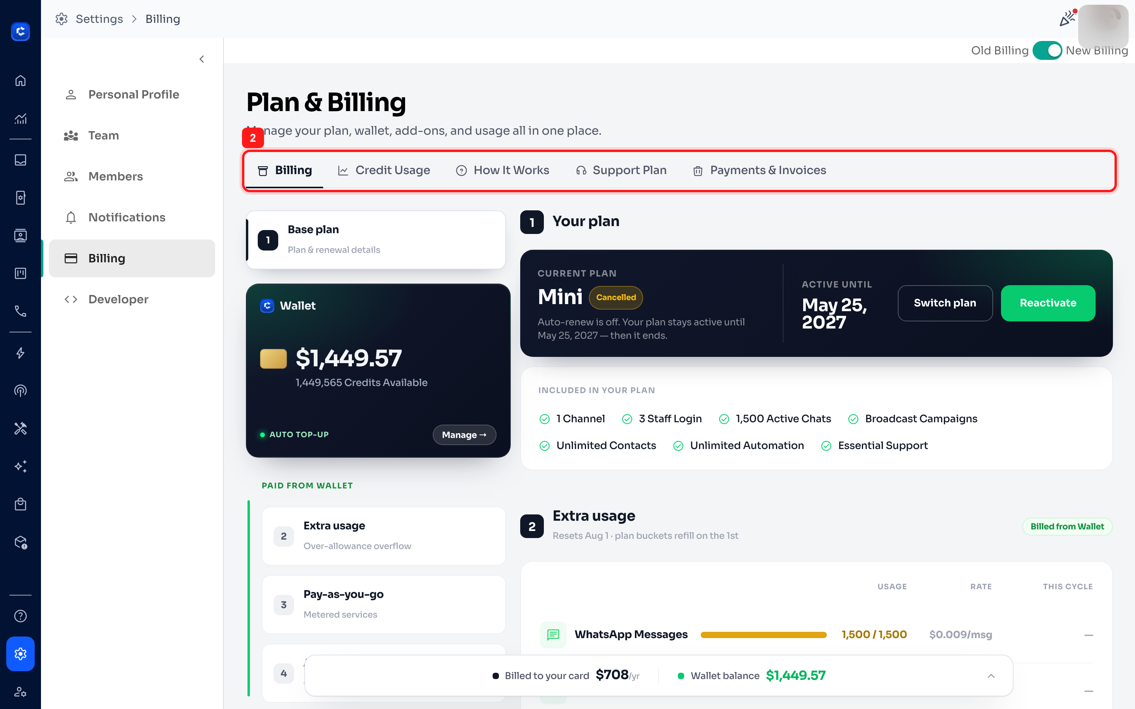Open the shopping bag icon in left rail
The image size is (1135, 709).
(20, 504)
